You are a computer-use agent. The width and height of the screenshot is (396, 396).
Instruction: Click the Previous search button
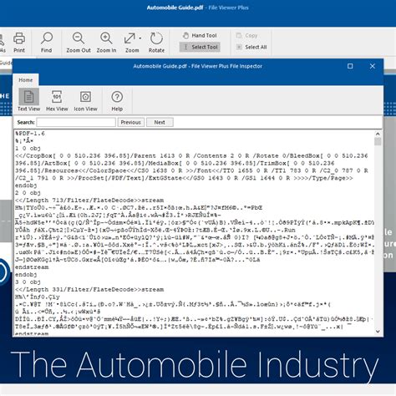[x=130, y=122]
